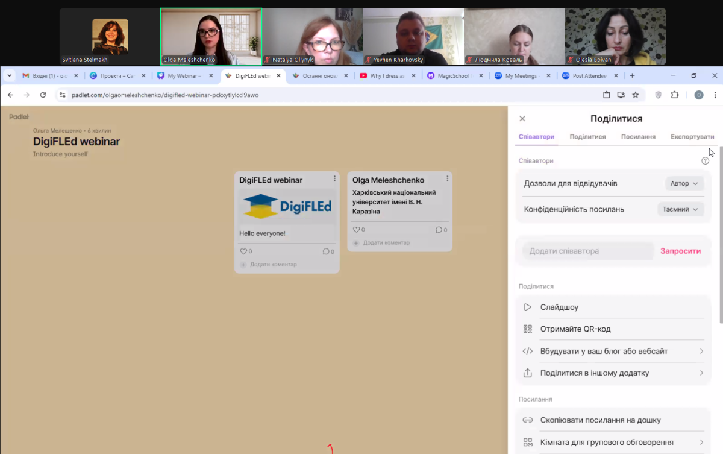Like the Olga Meleshchenko post
Screen dimensions: 723x454
pos(356,230)
